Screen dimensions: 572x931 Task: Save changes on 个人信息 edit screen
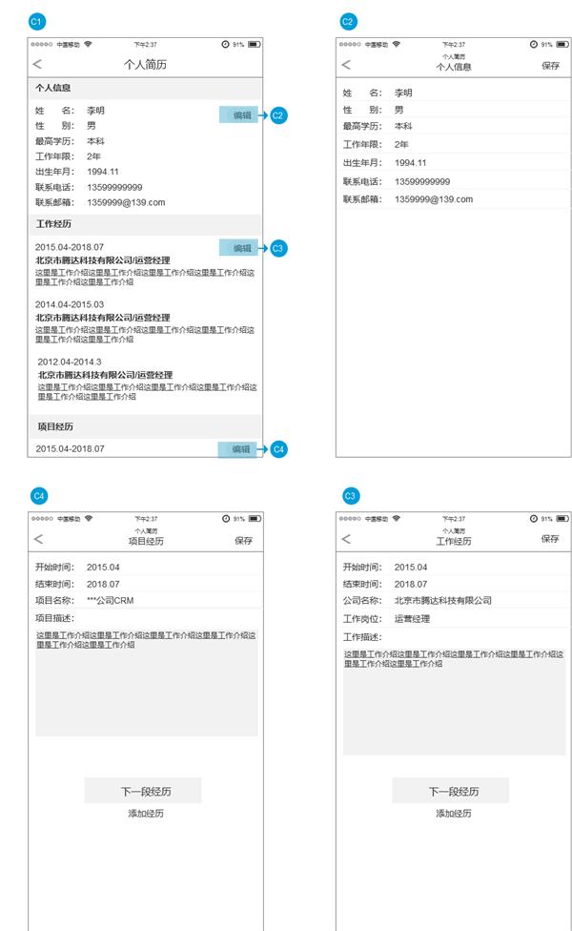click(x=550, y=65)
